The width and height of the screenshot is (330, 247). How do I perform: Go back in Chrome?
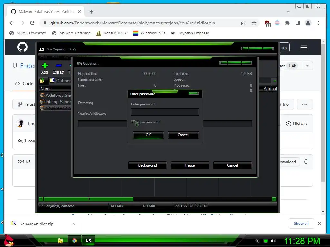[12, 23]
